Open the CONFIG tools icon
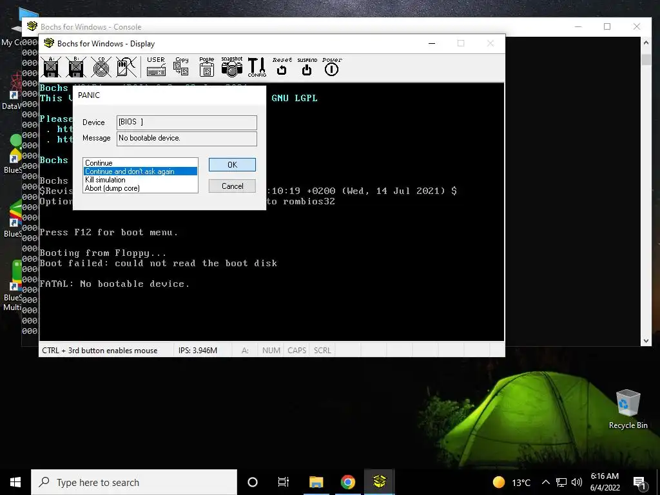 pos(257,67)
